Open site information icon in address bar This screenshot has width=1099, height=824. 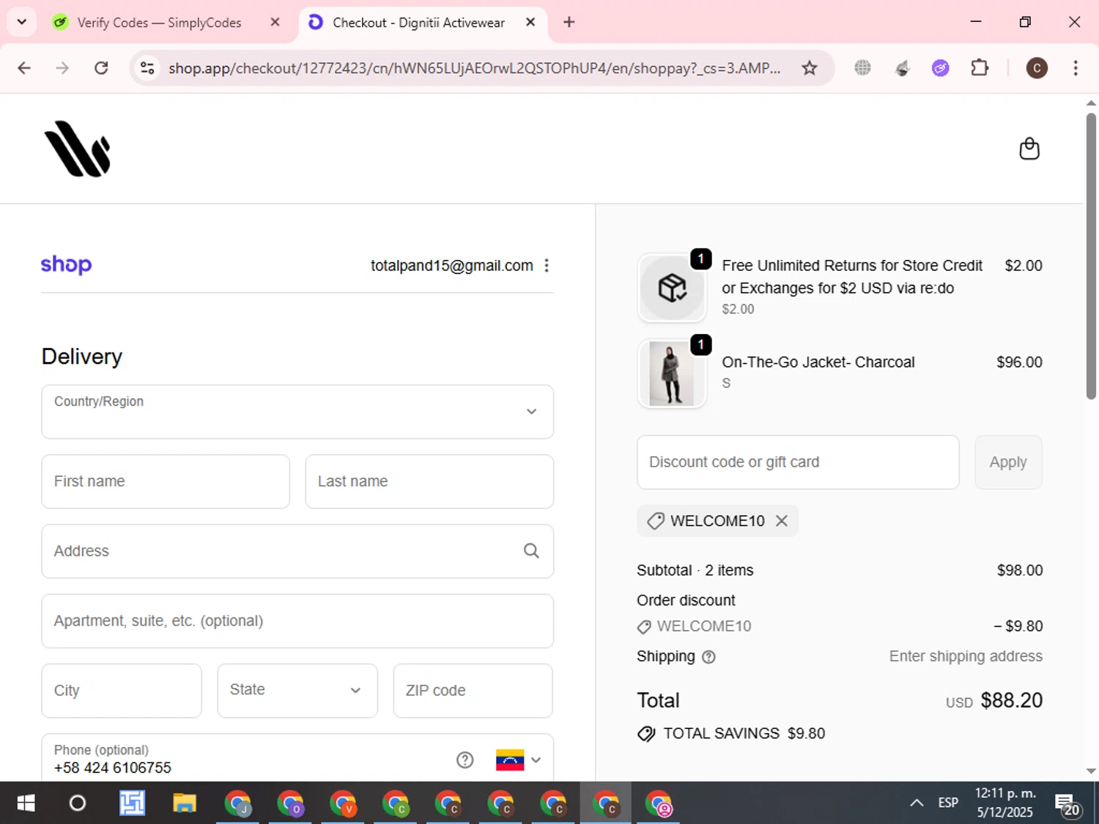click(147, 68)
